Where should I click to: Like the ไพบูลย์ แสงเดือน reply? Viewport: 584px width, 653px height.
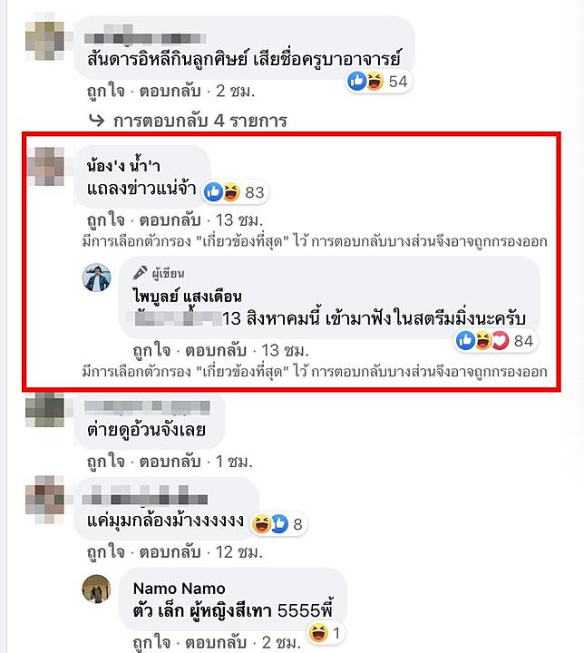pyautogui.click(x=151, y=350)
